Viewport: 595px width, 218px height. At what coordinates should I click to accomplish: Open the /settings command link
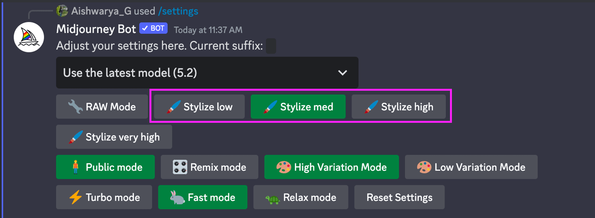(x=178, y=11)
